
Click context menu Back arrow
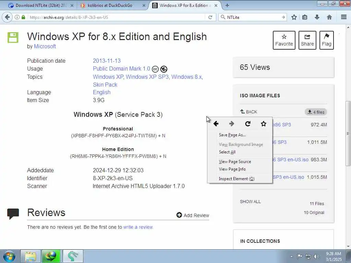216,124
